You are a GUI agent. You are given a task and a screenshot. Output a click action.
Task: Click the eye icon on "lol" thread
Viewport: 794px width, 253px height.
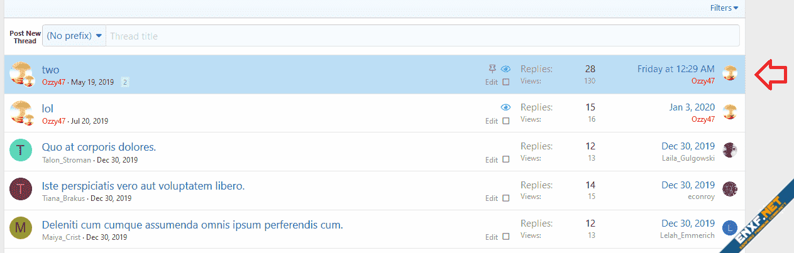(505, 108)
